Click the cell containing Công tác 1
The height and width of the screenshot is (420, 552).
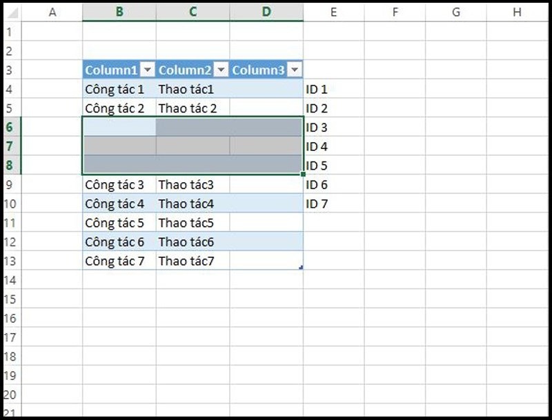tap(119, 89)
